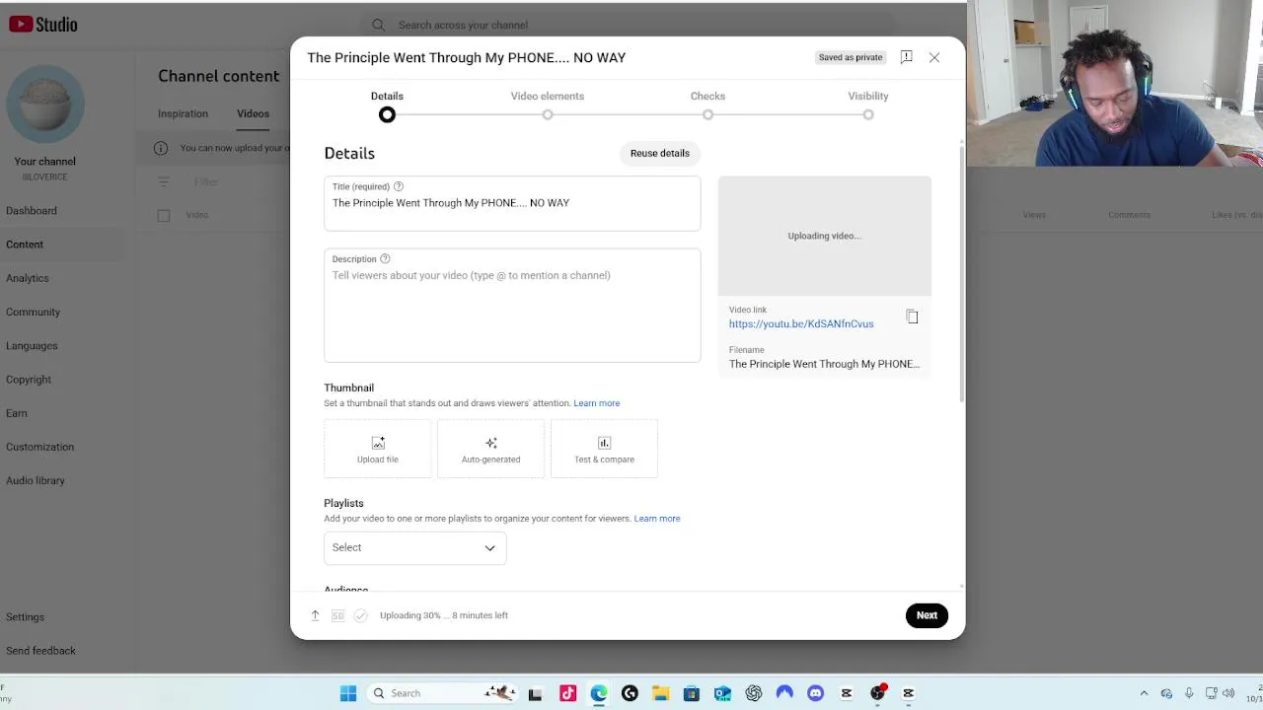Click the help icon next to Description

385,259
